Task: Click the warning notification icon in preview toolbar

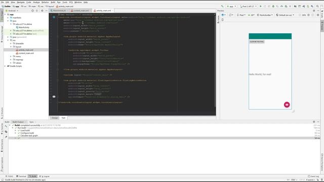Action: click(318, 15)
